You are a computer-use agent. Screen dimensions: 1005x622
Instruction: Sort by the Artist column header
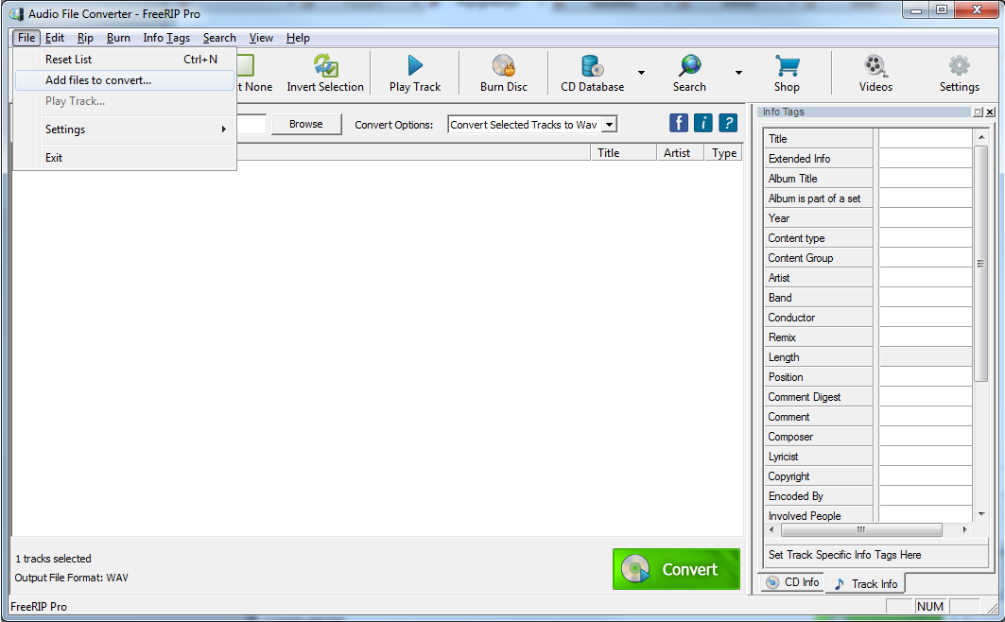[680, 152]
